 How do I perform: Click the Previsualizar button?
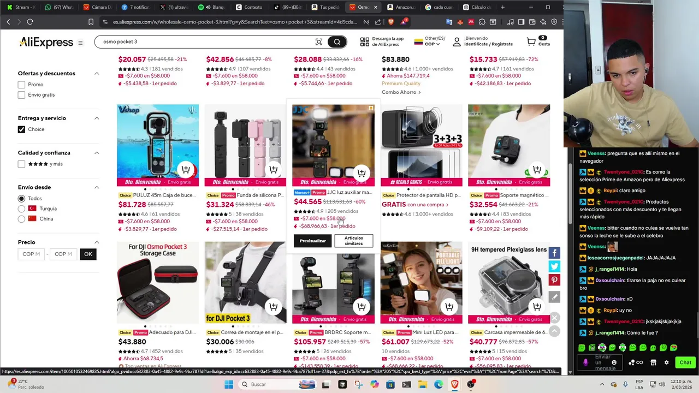point(312,241)
